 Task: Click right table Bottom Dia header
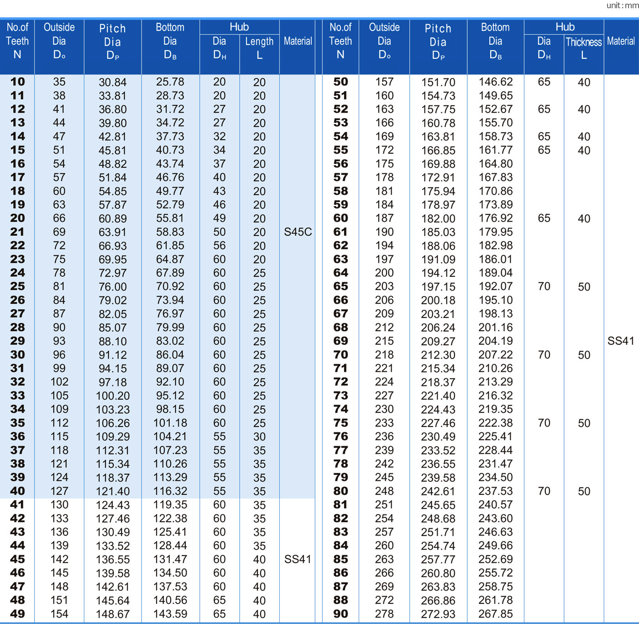coord(495,41)
